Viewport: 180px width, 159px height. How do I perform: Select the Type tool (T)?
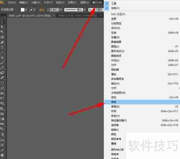pos(2,47)
